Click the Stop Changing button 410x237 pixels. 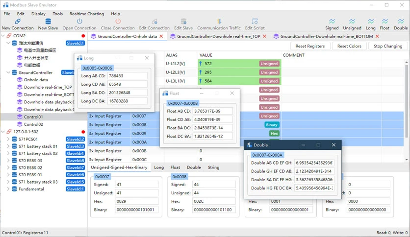coord(388,46)
